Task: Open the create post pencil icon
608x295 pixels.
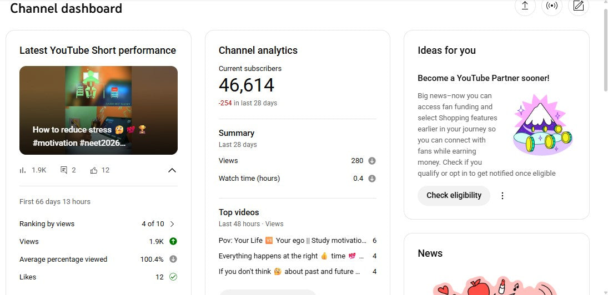Action: point(579,6)
